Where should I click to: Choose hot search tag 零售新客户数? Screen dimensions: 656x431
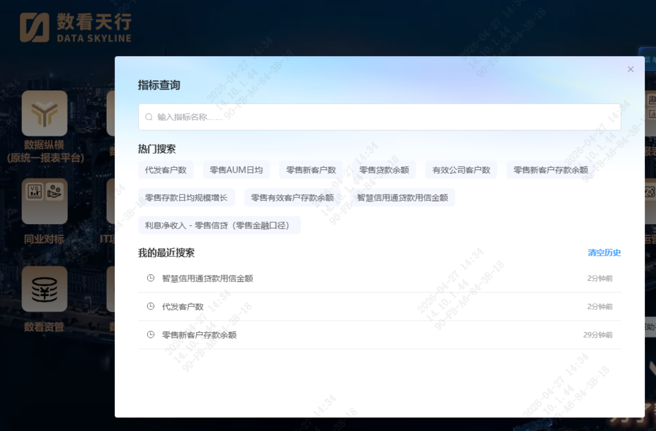pyautogui.click(x=311, y=170)
